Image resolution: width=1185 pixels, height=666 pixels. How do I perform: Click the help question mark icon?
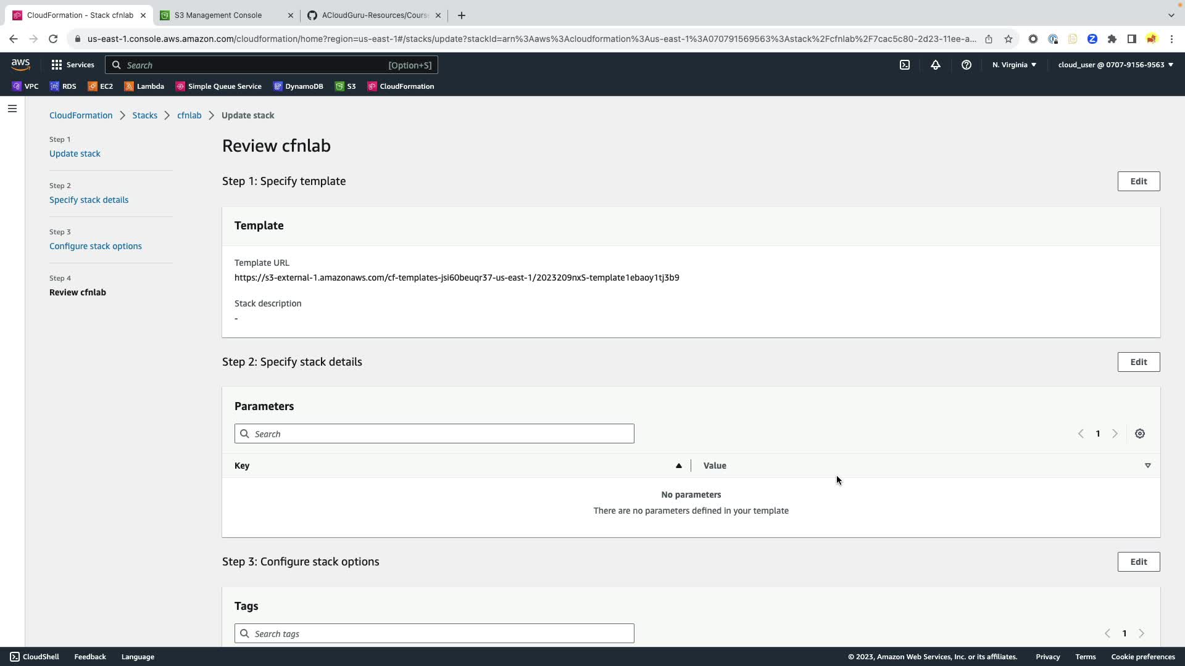966,65
